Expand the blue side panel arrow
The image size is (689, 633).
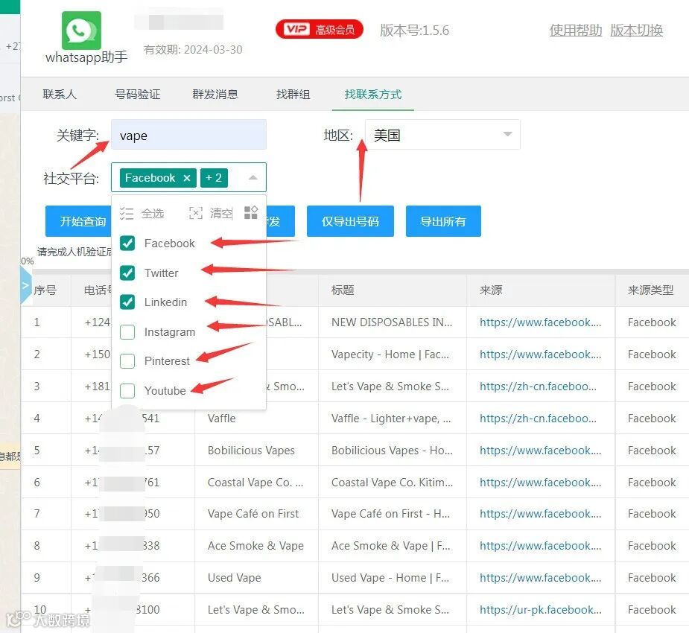coord(25,285)
